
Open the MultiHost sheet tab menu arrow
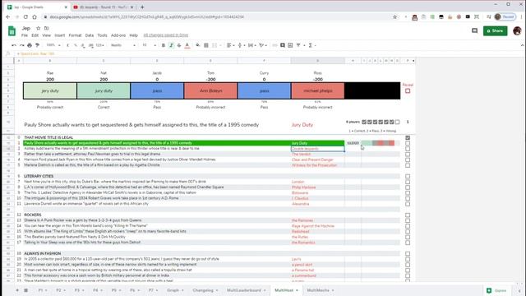[x=297, y=290]
